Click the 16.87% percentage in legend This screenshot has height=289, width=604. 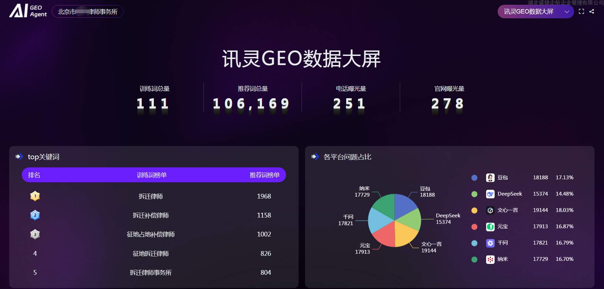pyautogui.click(x=565, y=226)
